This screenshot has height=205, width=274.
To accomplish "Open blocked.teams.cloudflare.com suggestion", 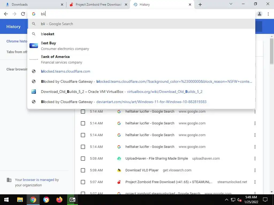I will (x=141, y=71).
